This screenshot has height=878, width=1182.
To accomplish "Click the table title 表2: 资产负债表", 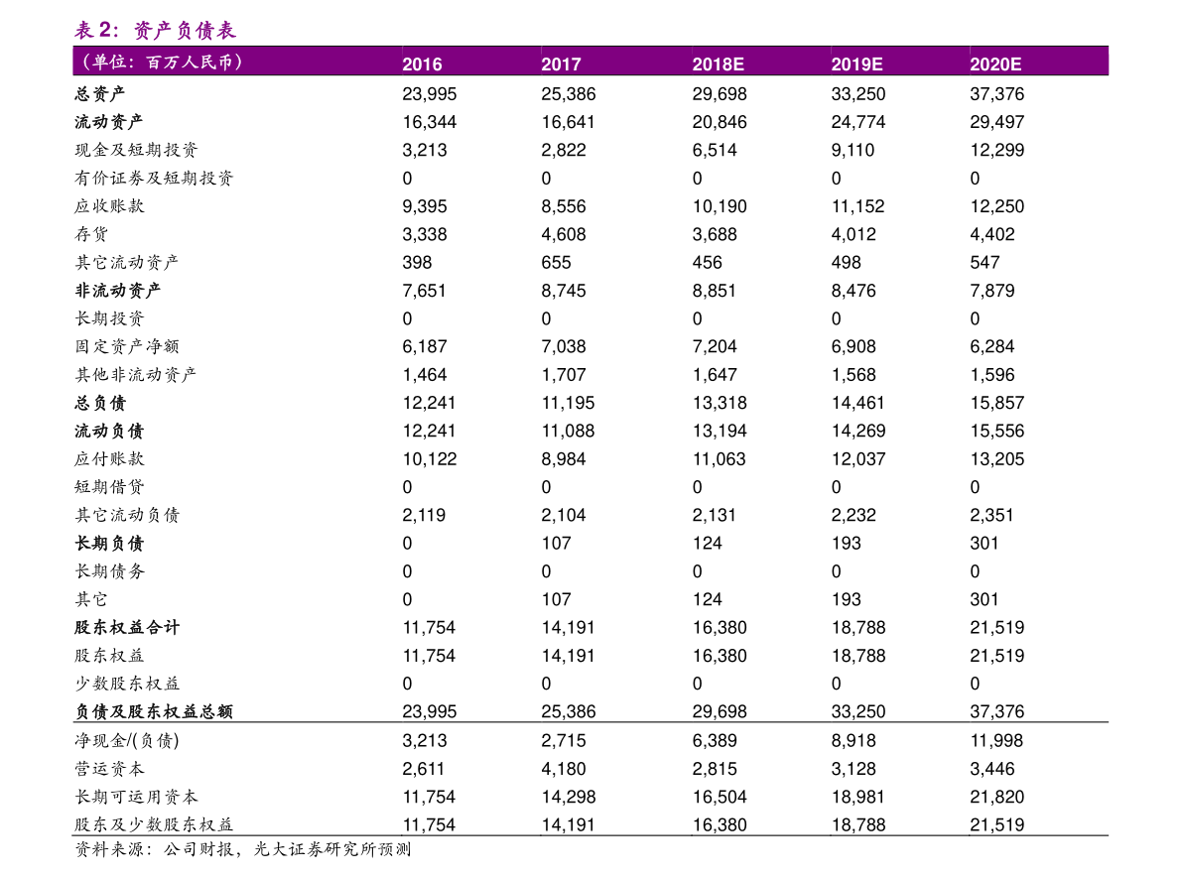I will 155,30.
